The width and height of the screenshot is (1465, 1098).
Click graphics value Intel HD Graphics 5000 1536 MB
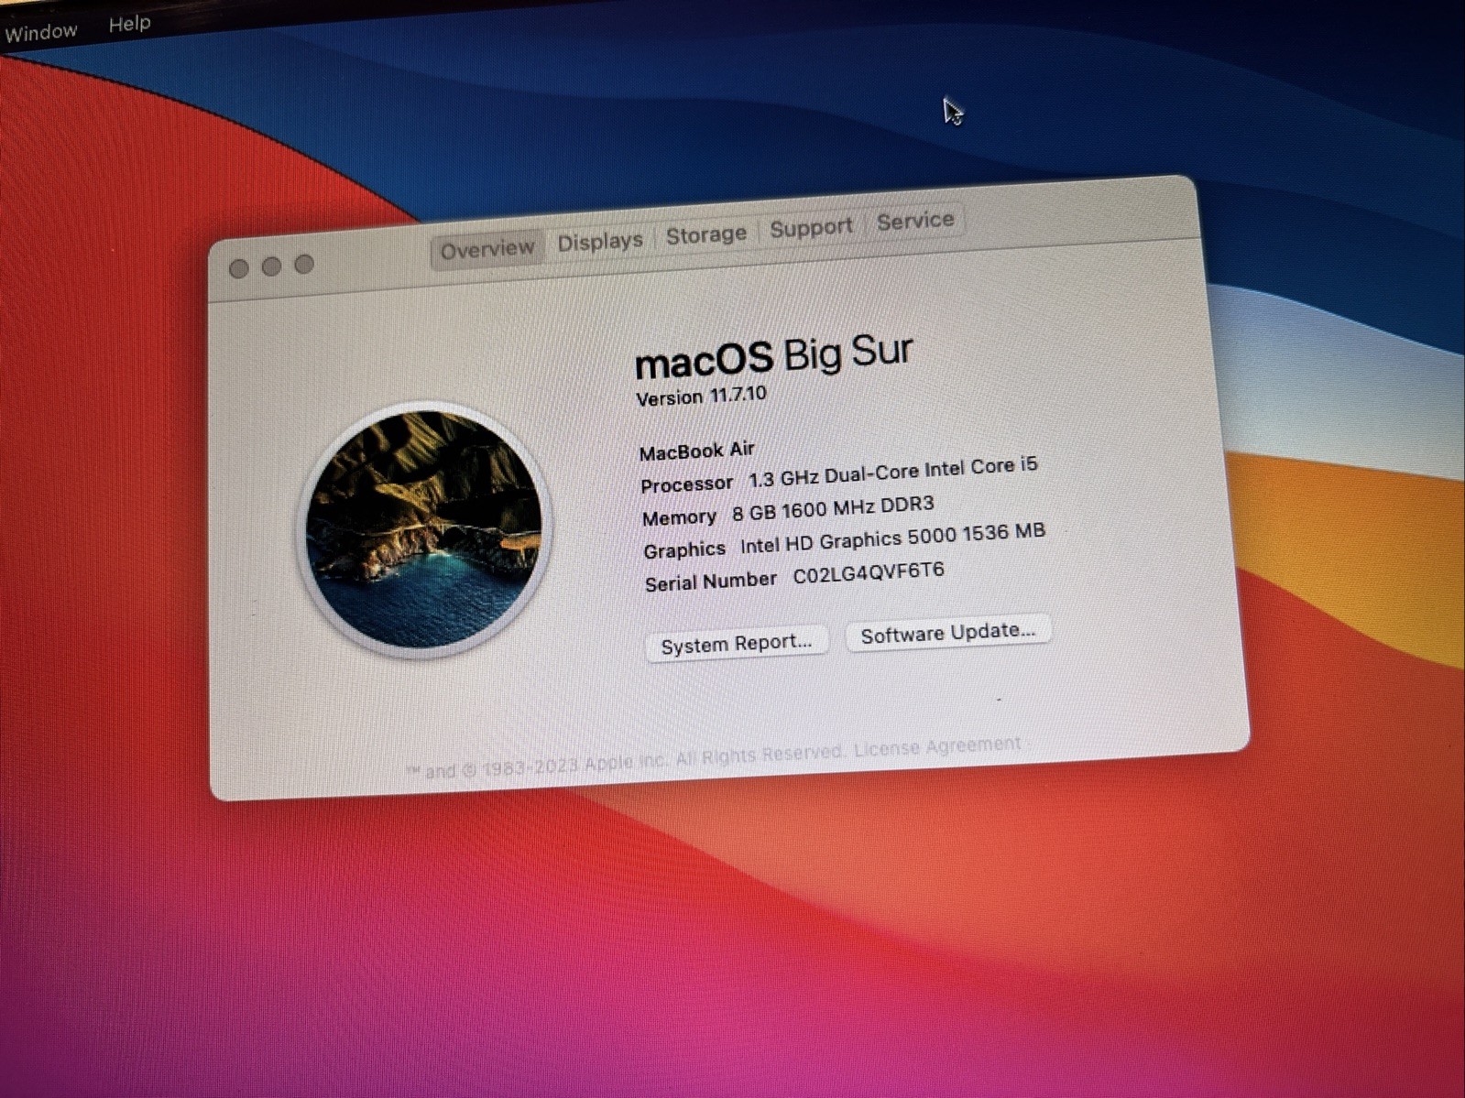(892, 538)
